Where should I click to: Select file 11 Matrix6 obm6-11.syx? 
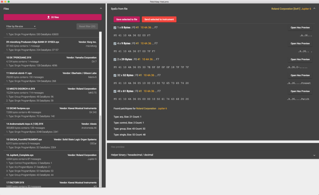point(51,77)
